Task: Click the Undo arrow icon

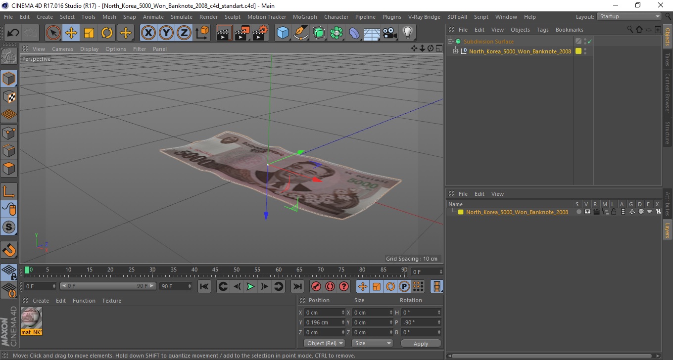Action: click(x=13, y=33)
